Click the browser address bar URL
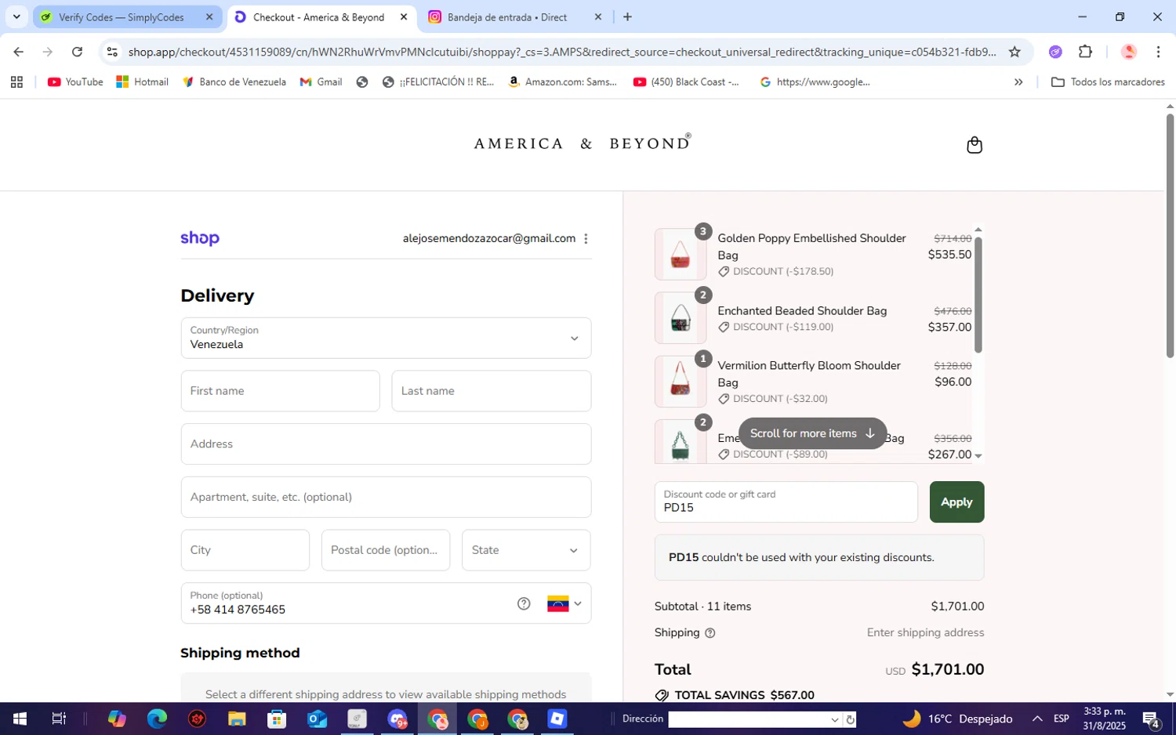The width and height of the screenshot is (1176, 735). tap(561, 52)
